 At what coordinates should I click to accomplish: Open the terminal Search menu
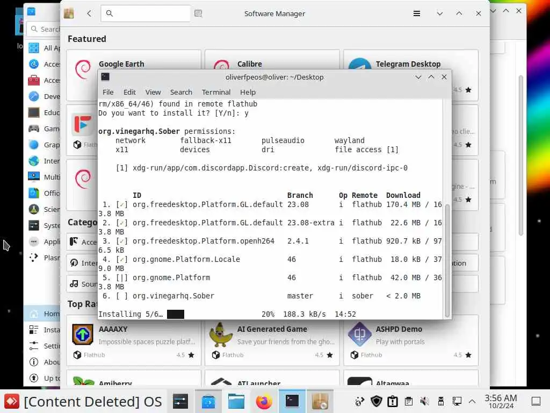click(181, 92)
